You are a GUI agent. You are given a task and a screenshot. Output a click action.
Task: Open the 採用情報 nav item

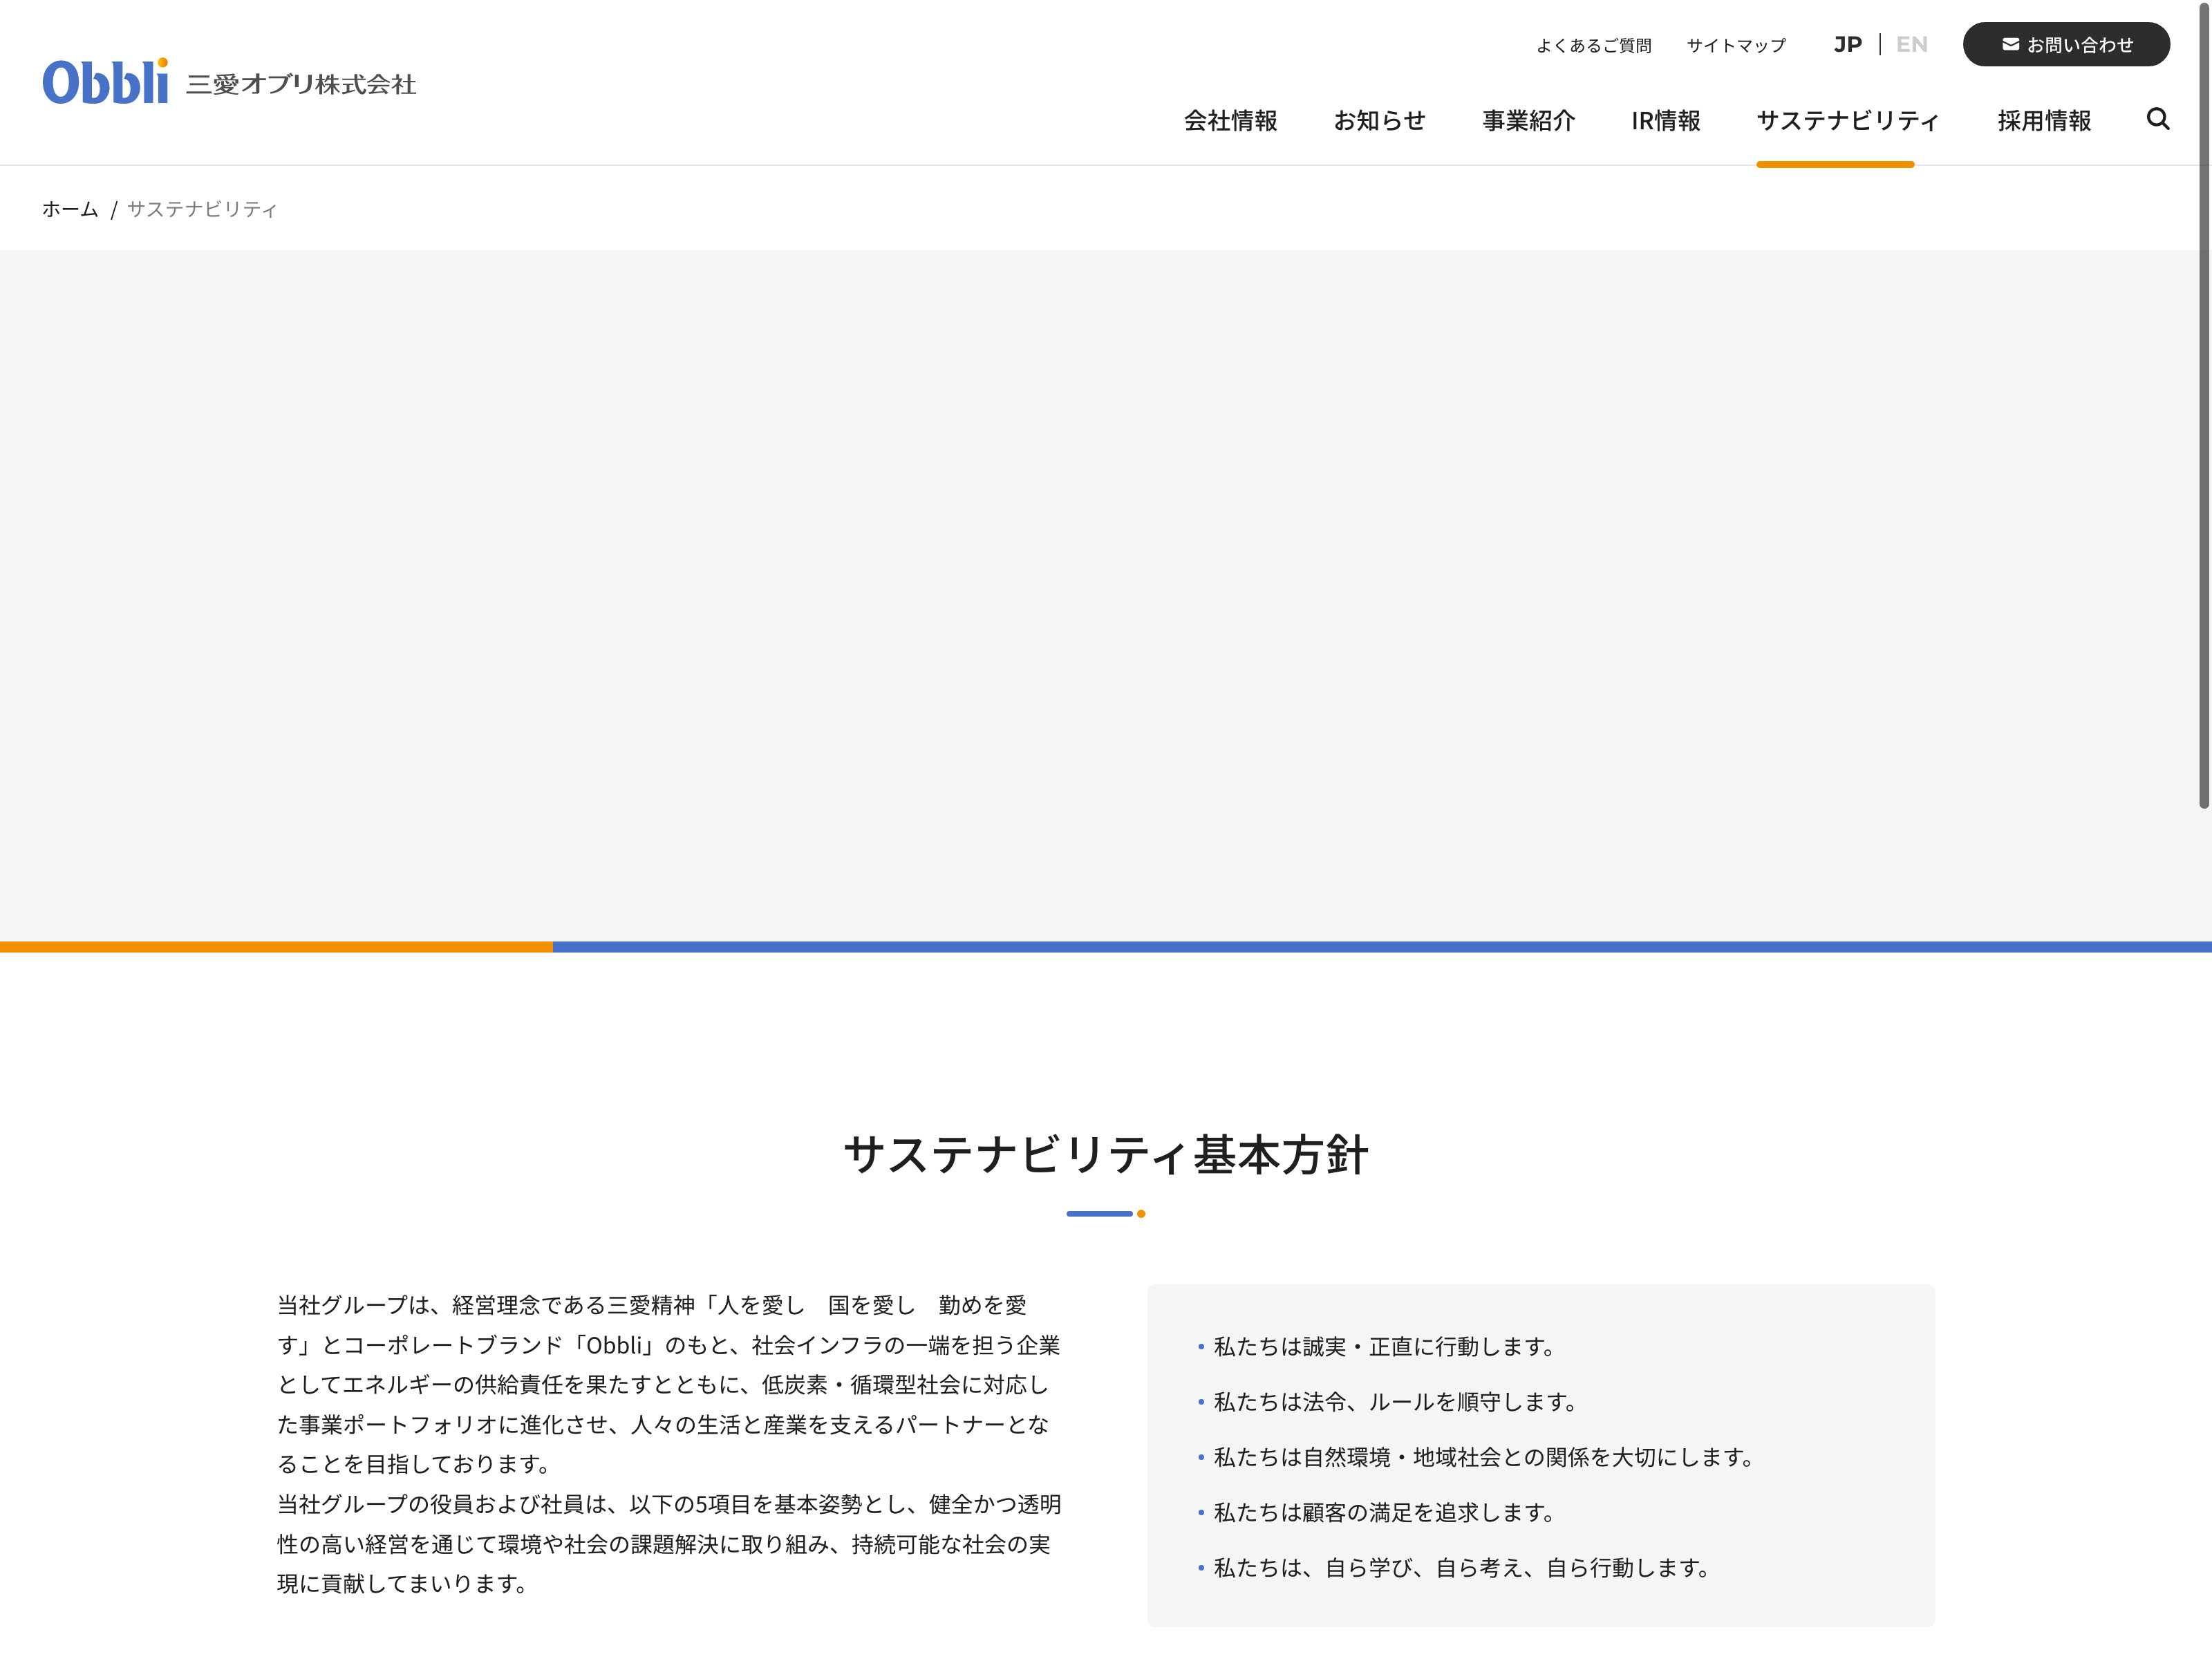[x=2043, y=121]
